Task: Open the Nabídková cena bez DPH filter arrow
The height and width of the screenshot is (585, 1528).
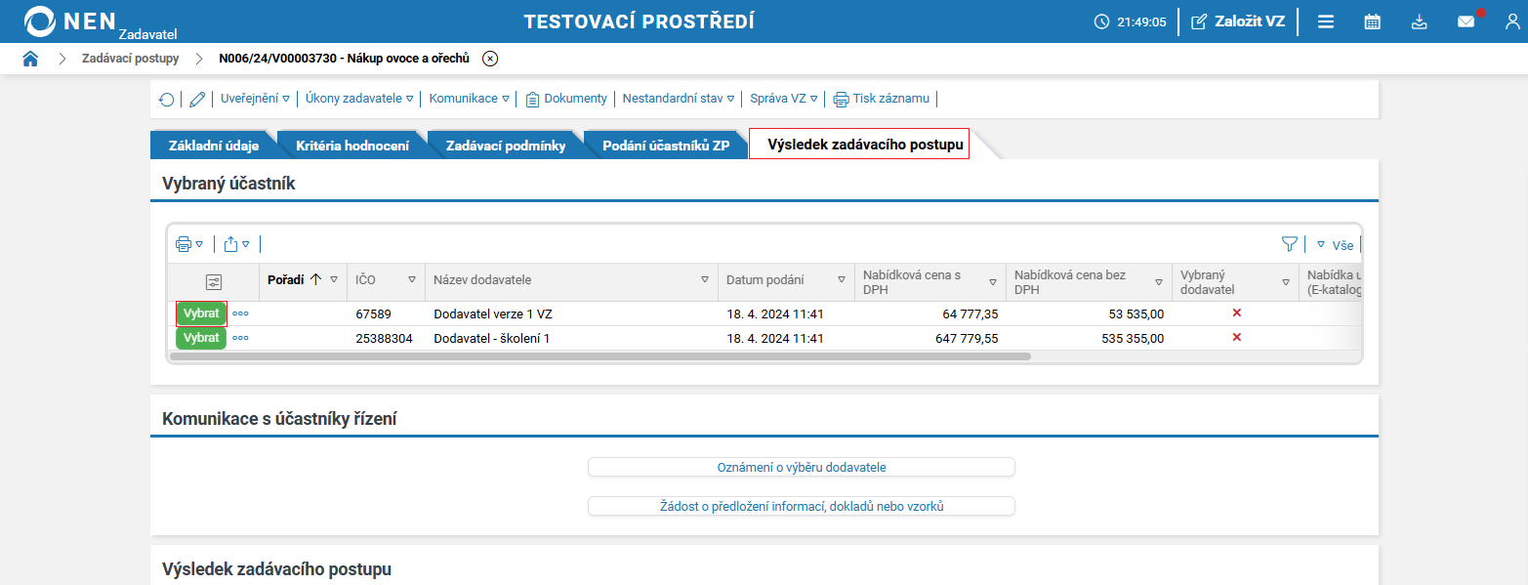Action: [x=1159, y=282]
